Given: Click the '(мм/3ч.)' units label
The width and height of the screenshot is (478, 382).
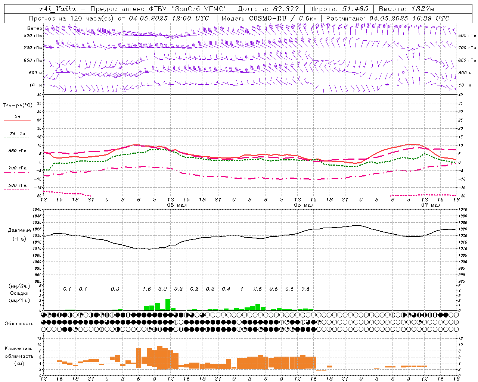Looking at the screenshot, I should pos(19,286).
